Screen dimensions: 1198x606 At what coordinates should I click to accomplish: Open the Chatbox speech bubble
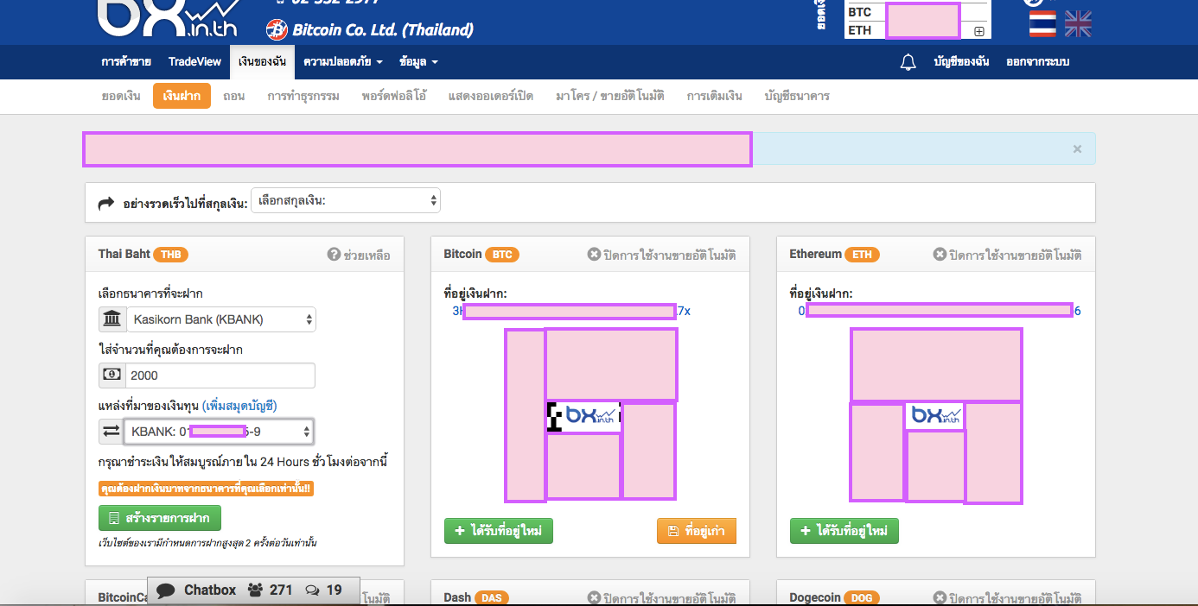click(167, 590)
